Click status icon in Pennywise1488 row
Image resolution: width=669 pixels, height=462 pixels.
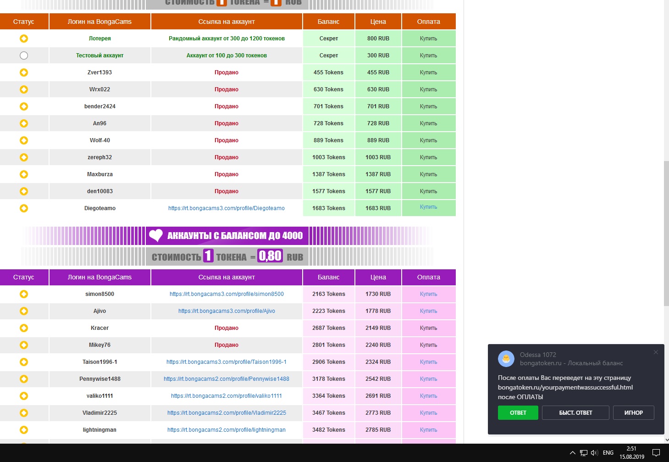[24, 379]
